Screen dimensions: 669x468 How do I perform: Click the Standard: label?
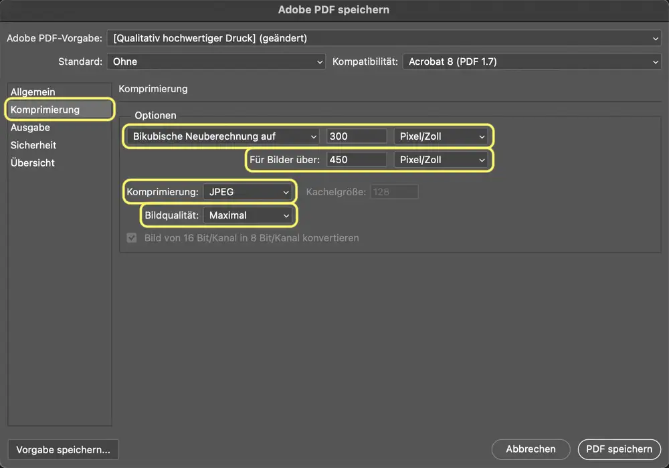(x=80, y=62)
